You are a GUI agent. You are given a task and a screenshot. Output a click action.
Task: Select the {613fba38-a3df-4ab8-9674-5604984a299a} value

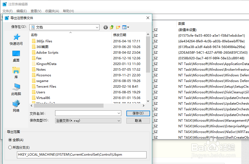coord(212,47)
